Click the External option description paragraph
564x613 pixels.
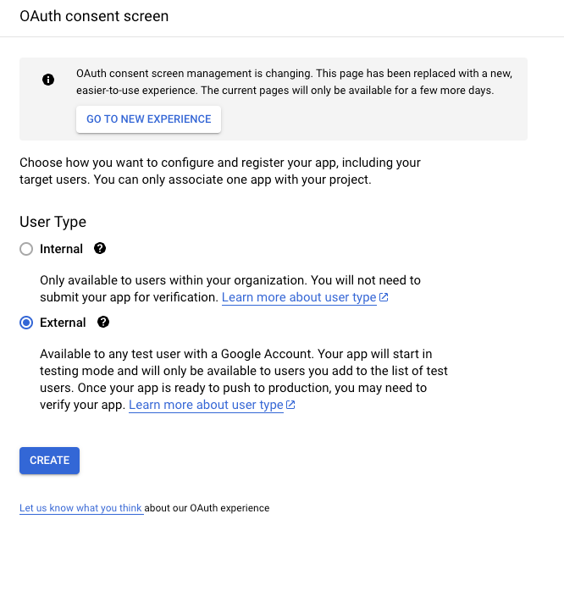244,379
